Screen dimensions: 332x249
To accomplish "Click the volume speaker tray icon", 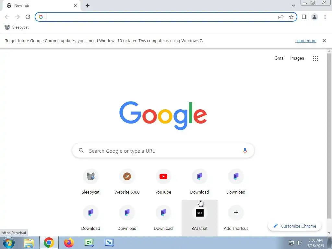I will (299, 243).
